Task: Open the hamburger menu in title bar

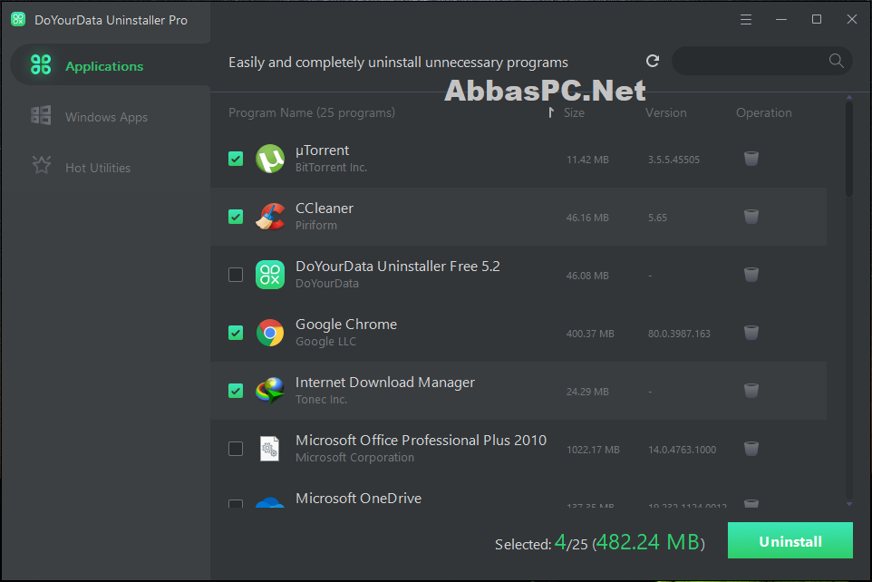Action: tap(746, 20)
